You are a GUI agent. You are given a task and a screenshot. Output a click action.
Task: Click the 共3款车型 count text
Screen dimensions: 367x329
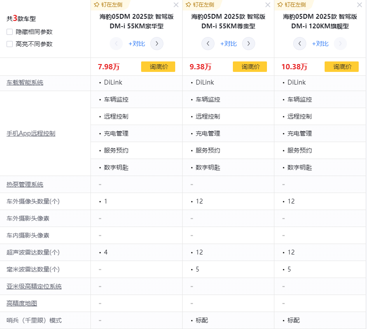click(21, 18)
